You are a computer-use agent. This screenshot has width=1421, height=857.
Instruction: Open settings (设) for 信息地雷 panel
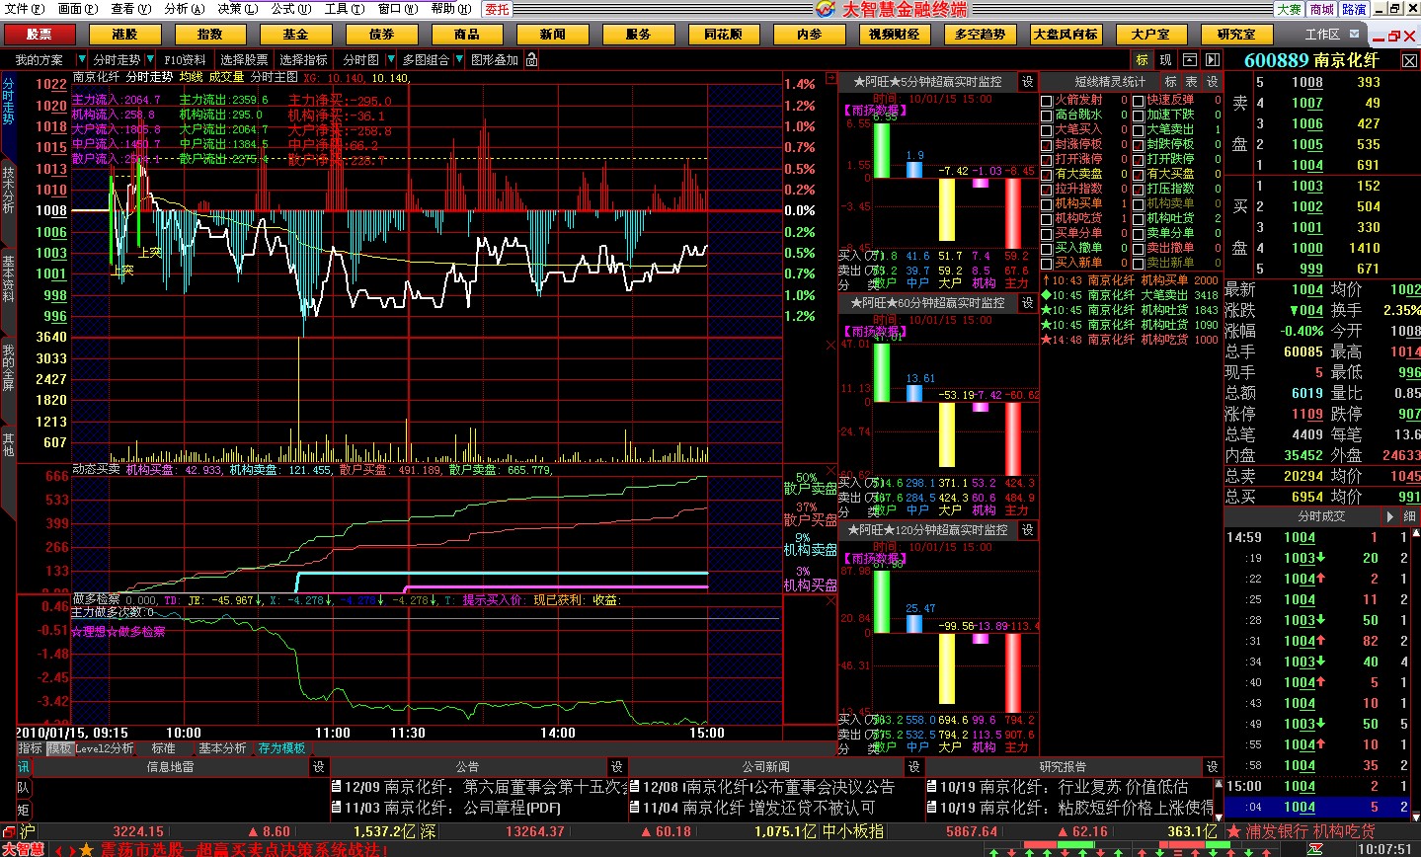[x=319, y=766]
